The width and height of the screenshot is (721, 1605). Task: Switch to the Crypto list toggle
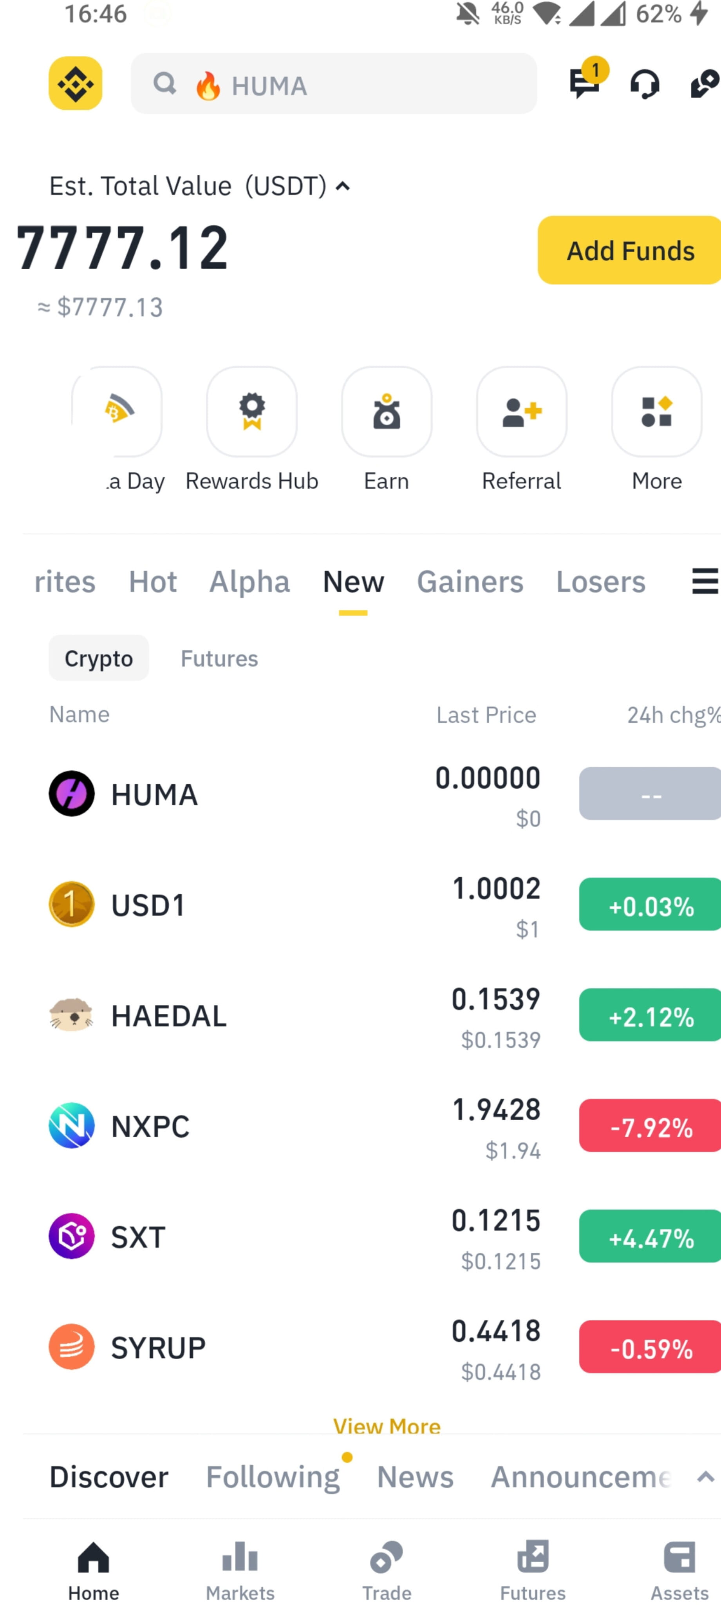coord(99,658)
